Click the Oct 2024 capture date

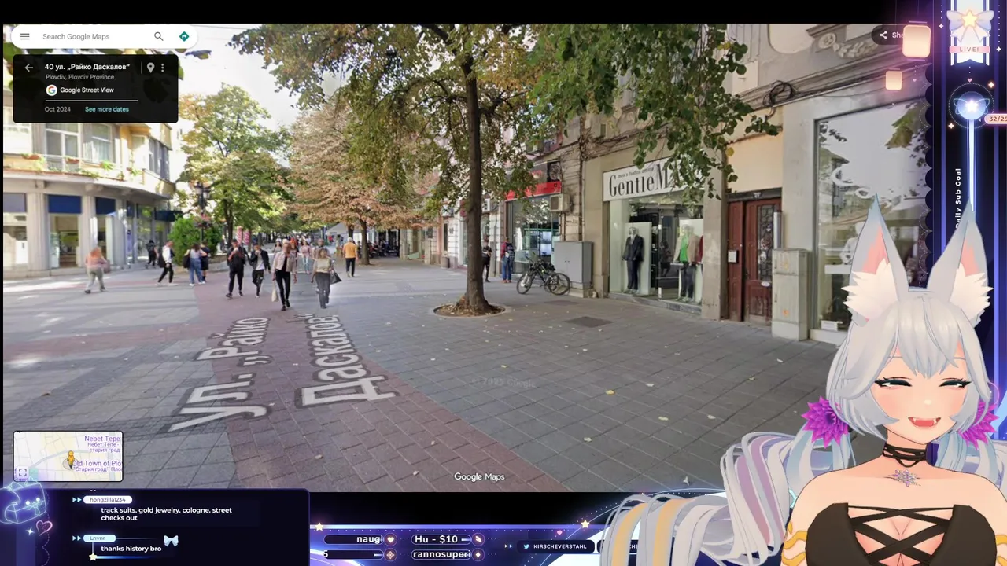tap(57, 109)
